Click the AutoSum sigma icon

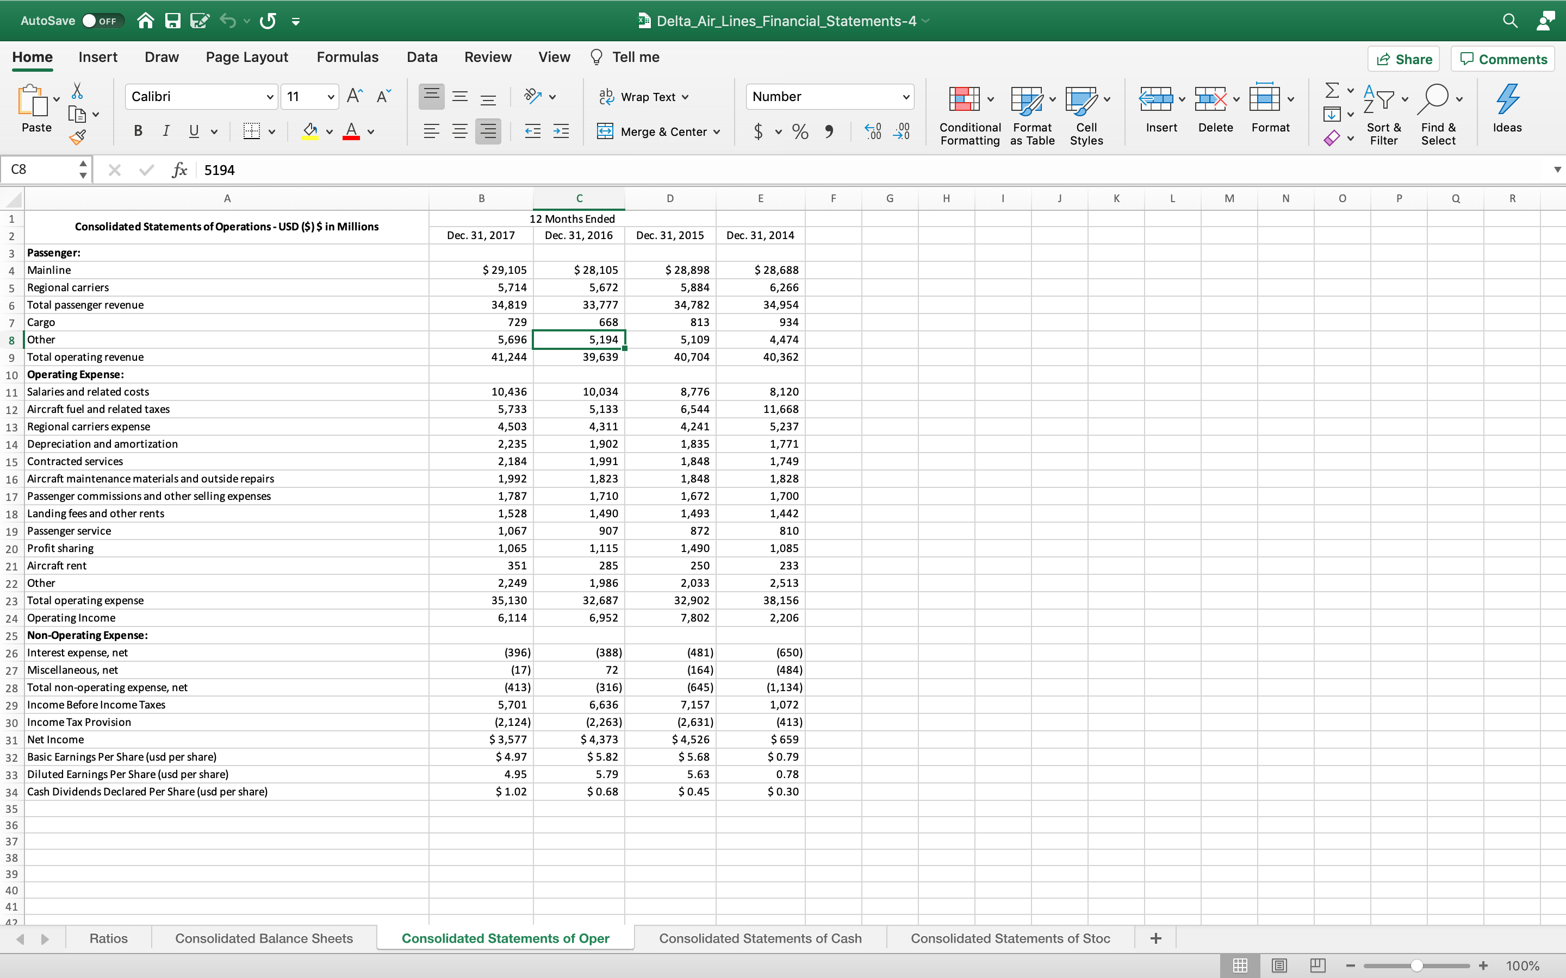(1332, 90)
